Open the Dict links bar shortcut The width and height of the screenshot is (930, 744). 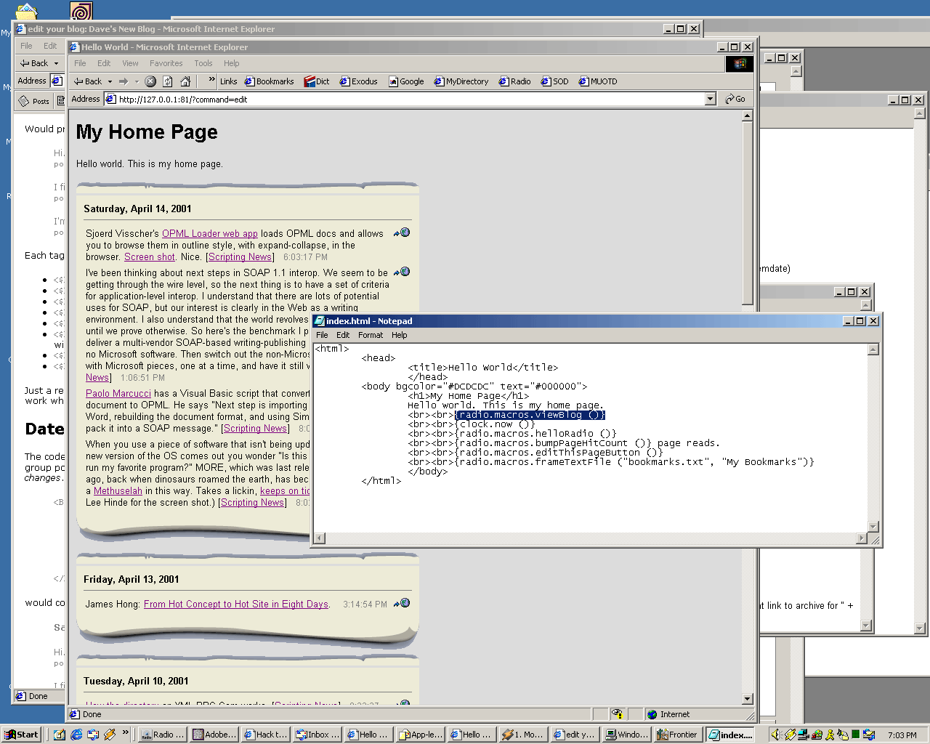click(317, 81)
